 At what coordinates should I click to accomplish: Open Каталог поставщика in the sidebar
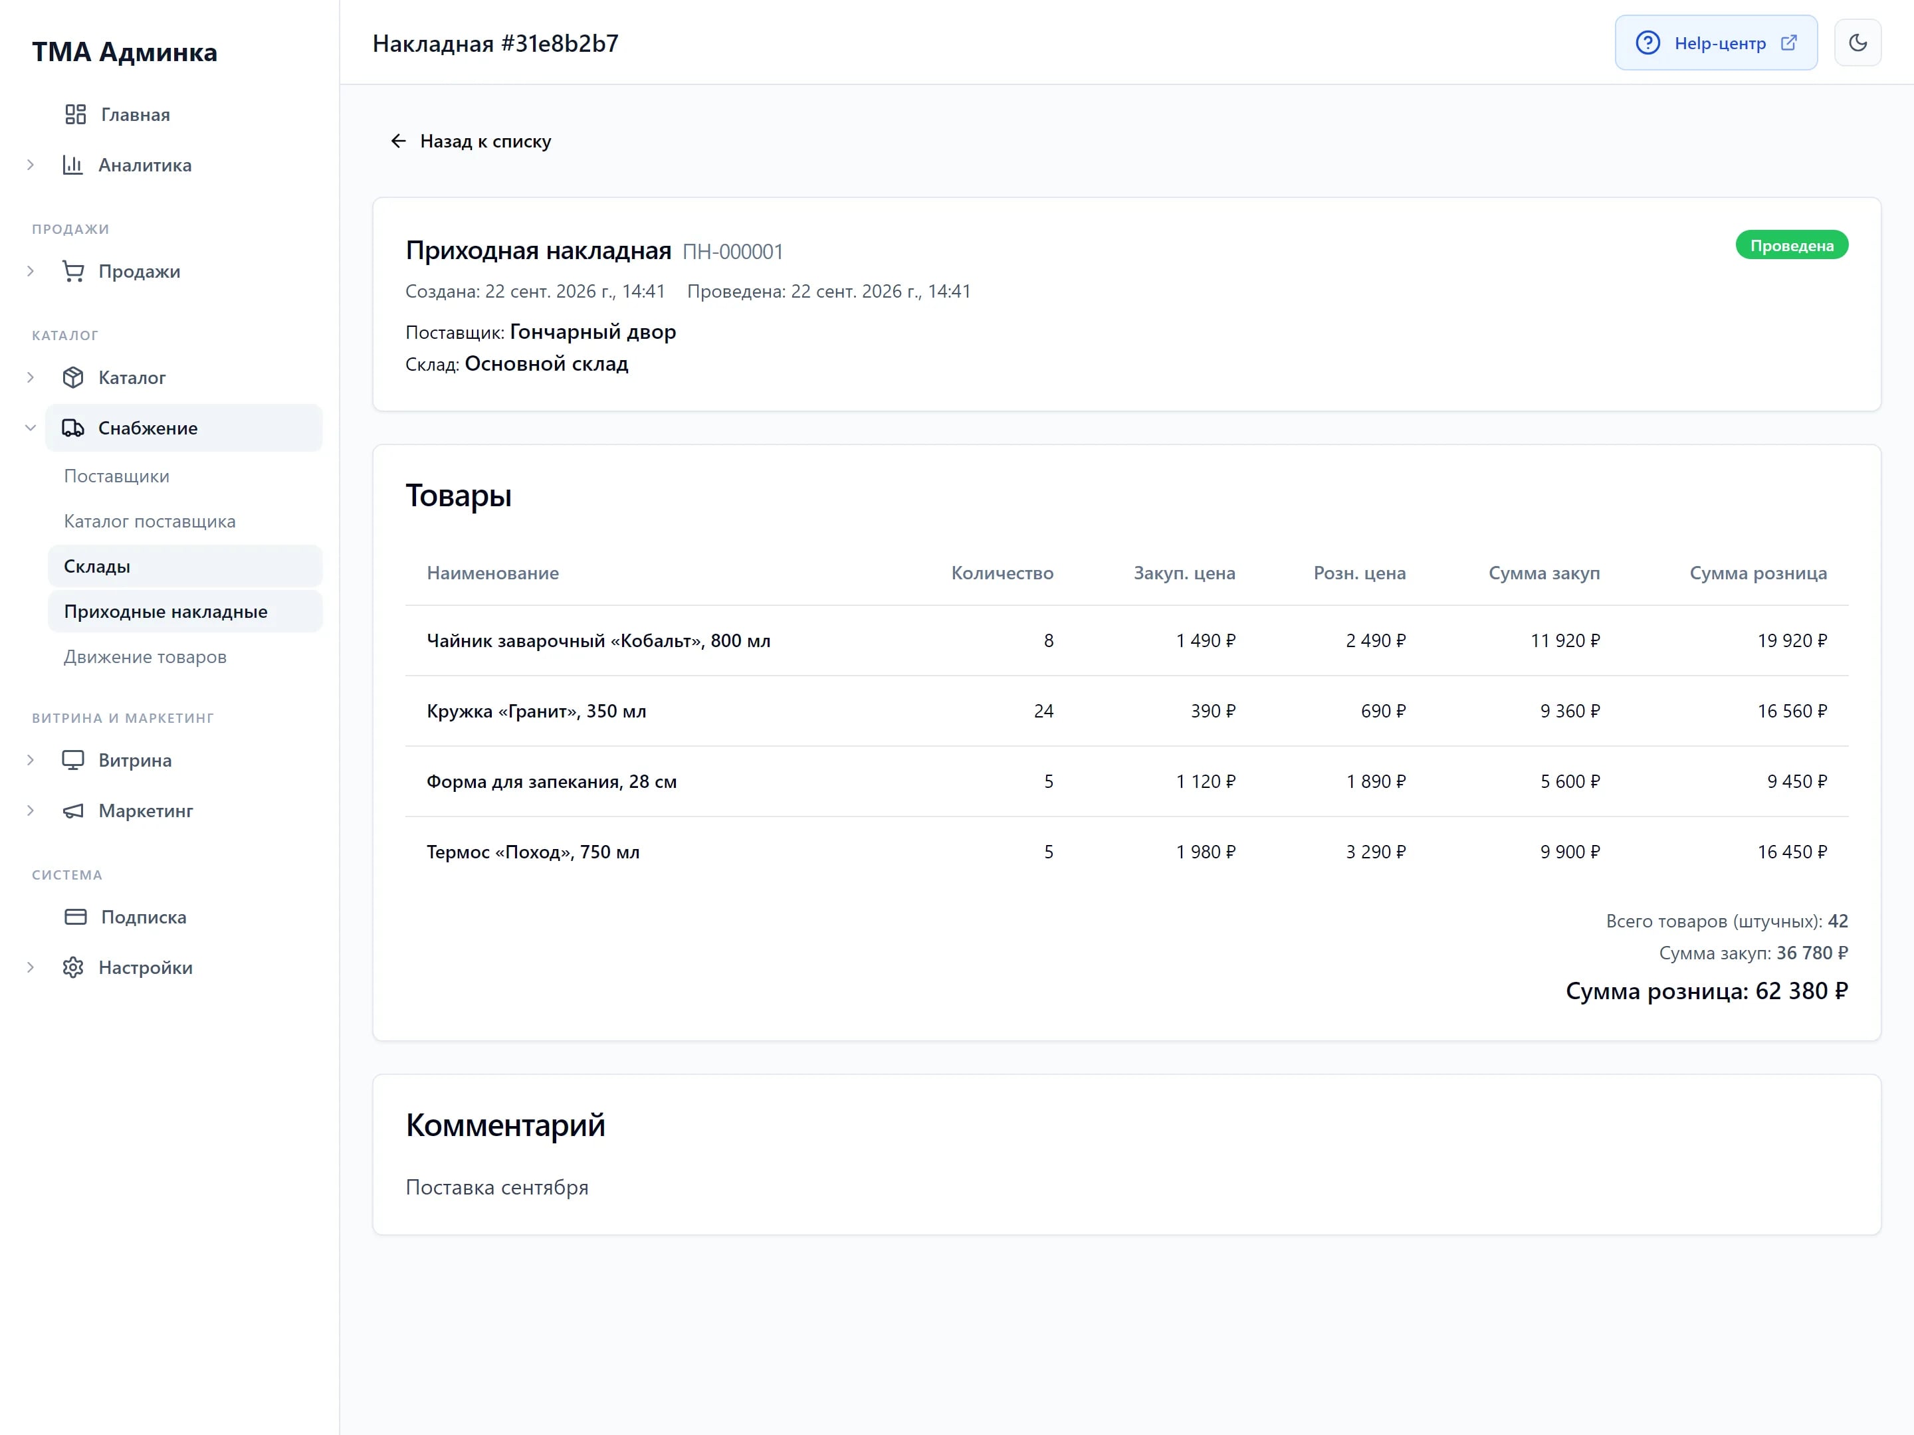coord(185,521)
